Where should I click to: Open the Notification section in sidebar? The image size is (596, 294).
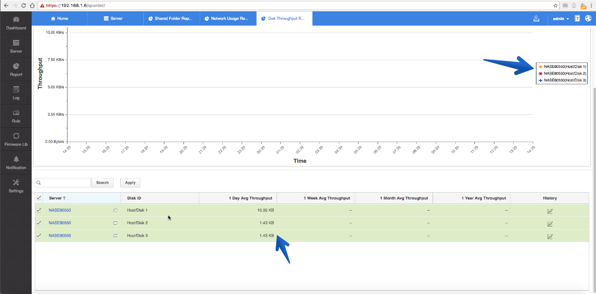16,163
